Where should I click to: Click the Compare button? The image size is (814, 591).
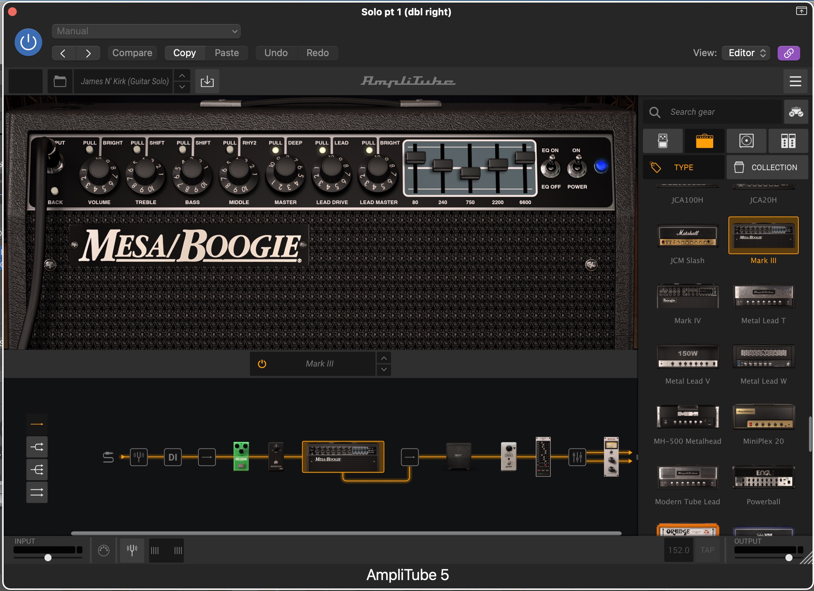[132, 53]
